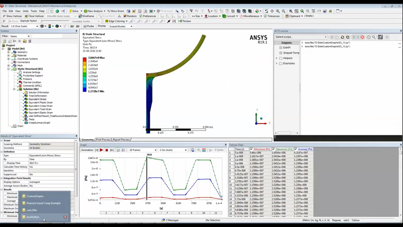The height and width of the screenshot is (227, 403).
Task: Select Equivalent Stress in the outline tree
Action: (x=37, y=99)
